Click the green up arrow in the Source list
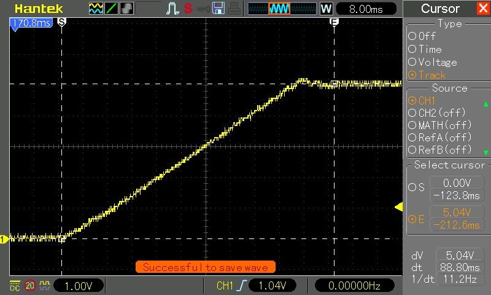The height and width of the screenshot is (295, 491). pos(485,104)
